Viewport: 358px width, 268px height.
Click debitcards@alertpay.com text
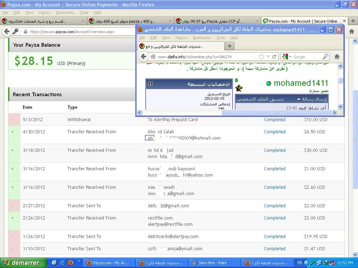pyautogui.click(x=173, y=237)
